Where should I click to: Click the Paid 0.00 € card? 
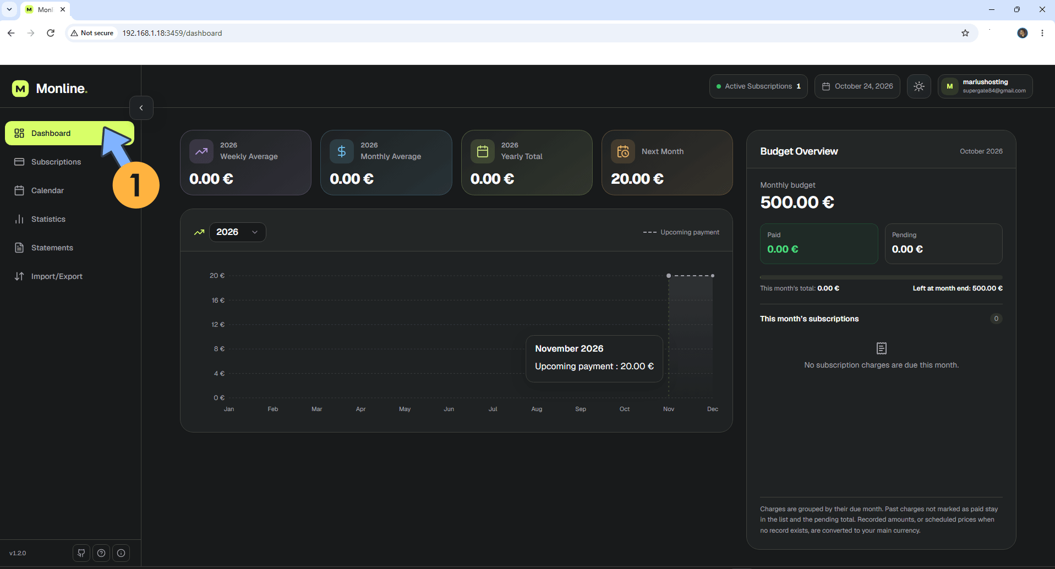(819, 244)
